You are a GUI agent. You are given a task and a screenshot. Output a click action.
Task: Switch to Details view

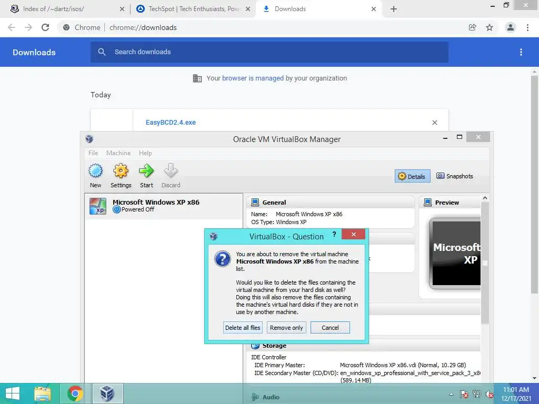[x=412, y=176]
